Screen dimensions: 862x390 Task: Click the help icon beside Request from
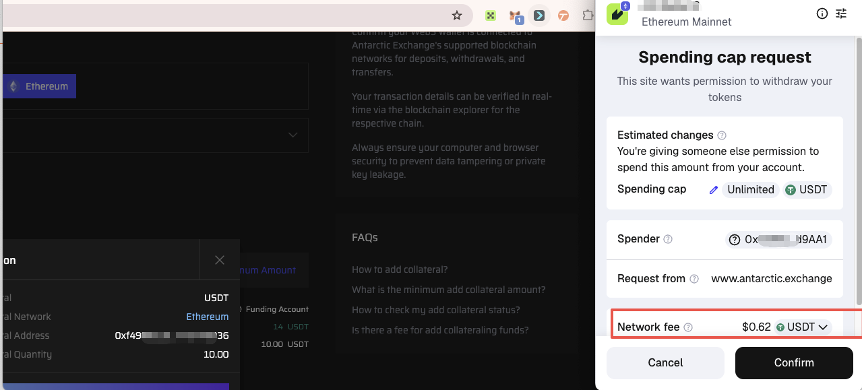tap(694, 279)
